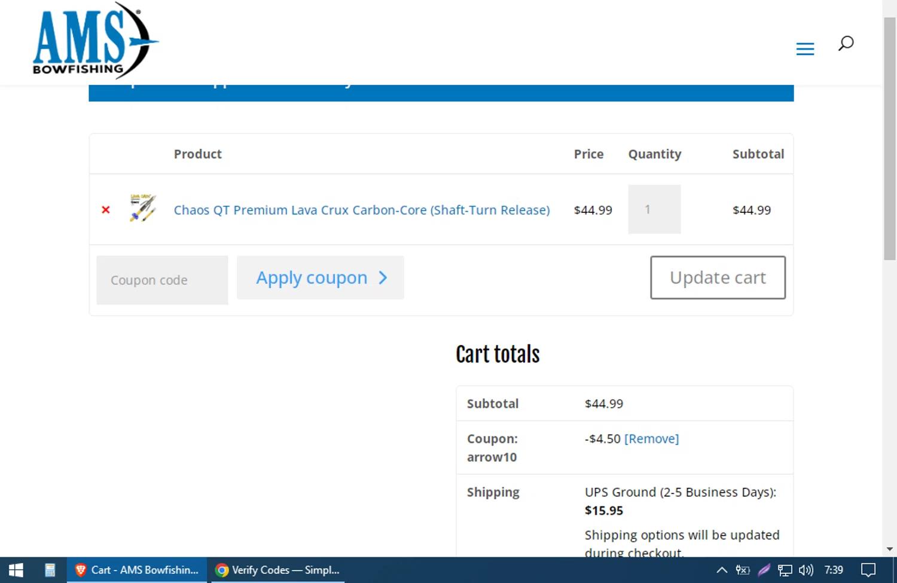
Task: Show hidden system tray icons
Action: coord(722,570)
